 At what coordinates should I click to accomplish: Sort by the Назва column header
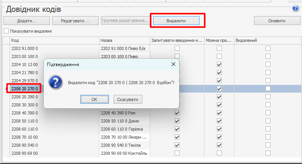[124, 40]
